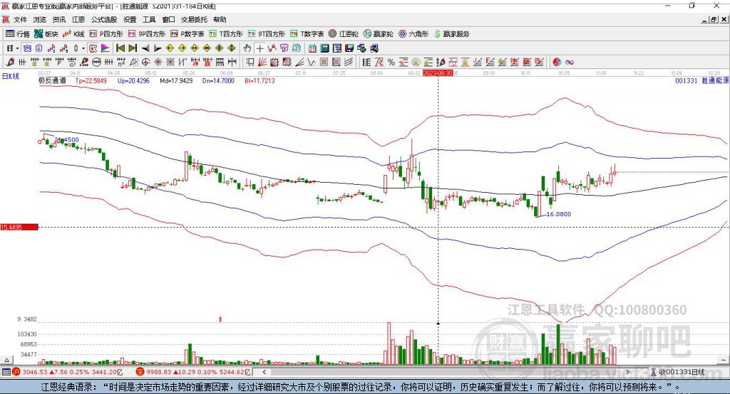
Task: Click the Up=20.4296 value
Action: click(x=133, y=80)
